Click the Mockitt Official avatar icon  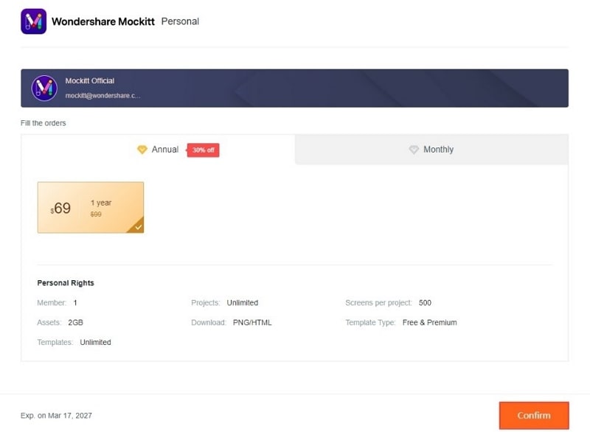pyautogui.click(x=44, y=88)
